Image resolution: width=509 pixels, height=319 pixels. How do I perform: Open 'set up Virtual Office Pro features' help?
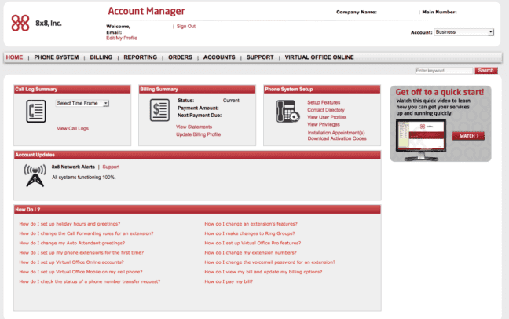click(x=253, y=243)
